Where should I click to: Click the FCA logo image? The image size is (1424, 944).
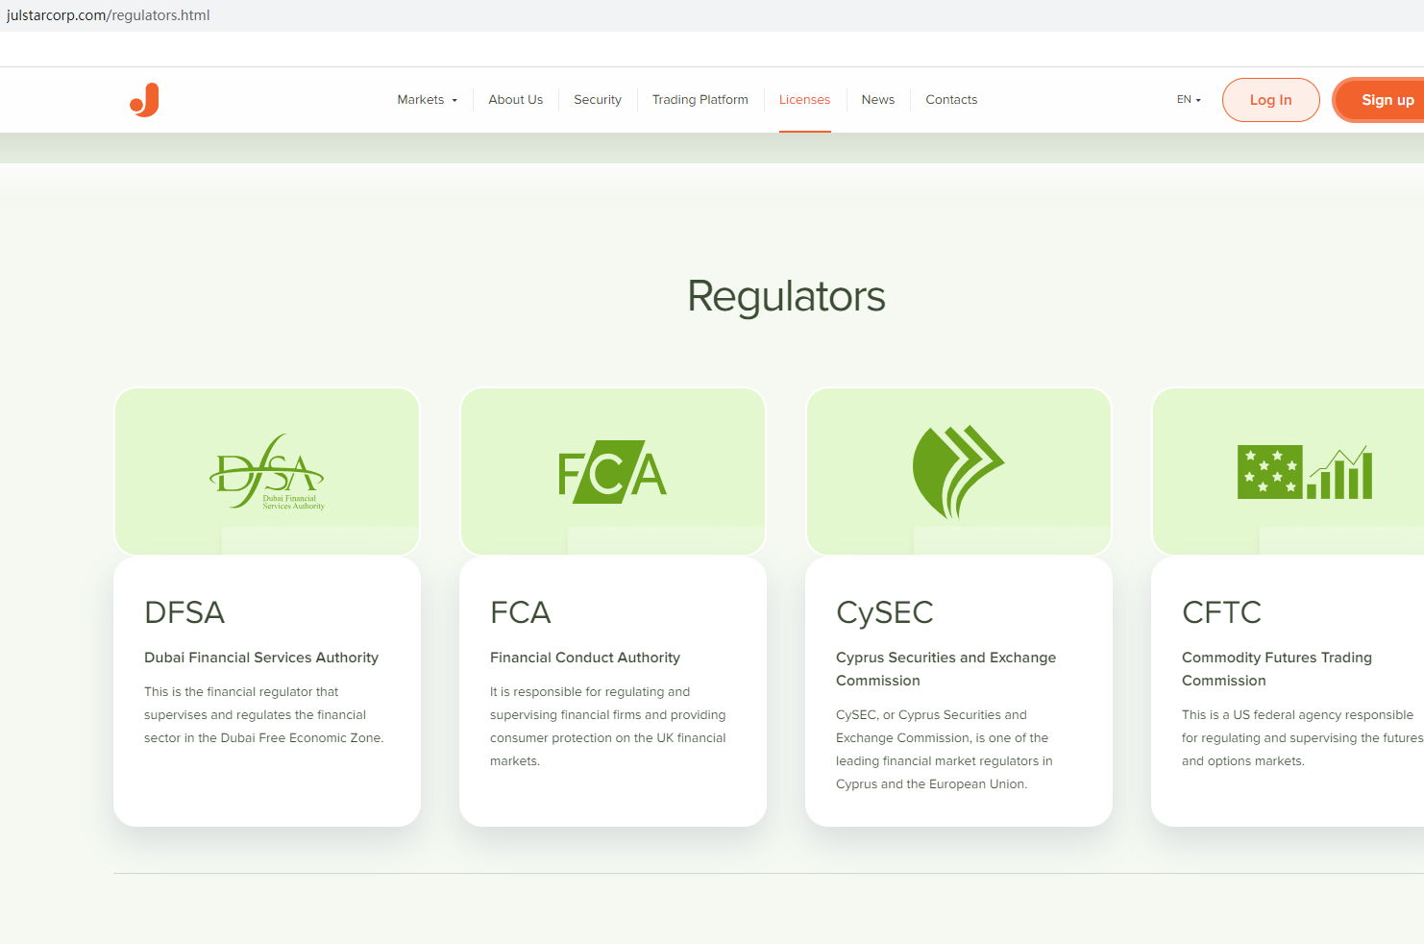[x=613, y=472]
